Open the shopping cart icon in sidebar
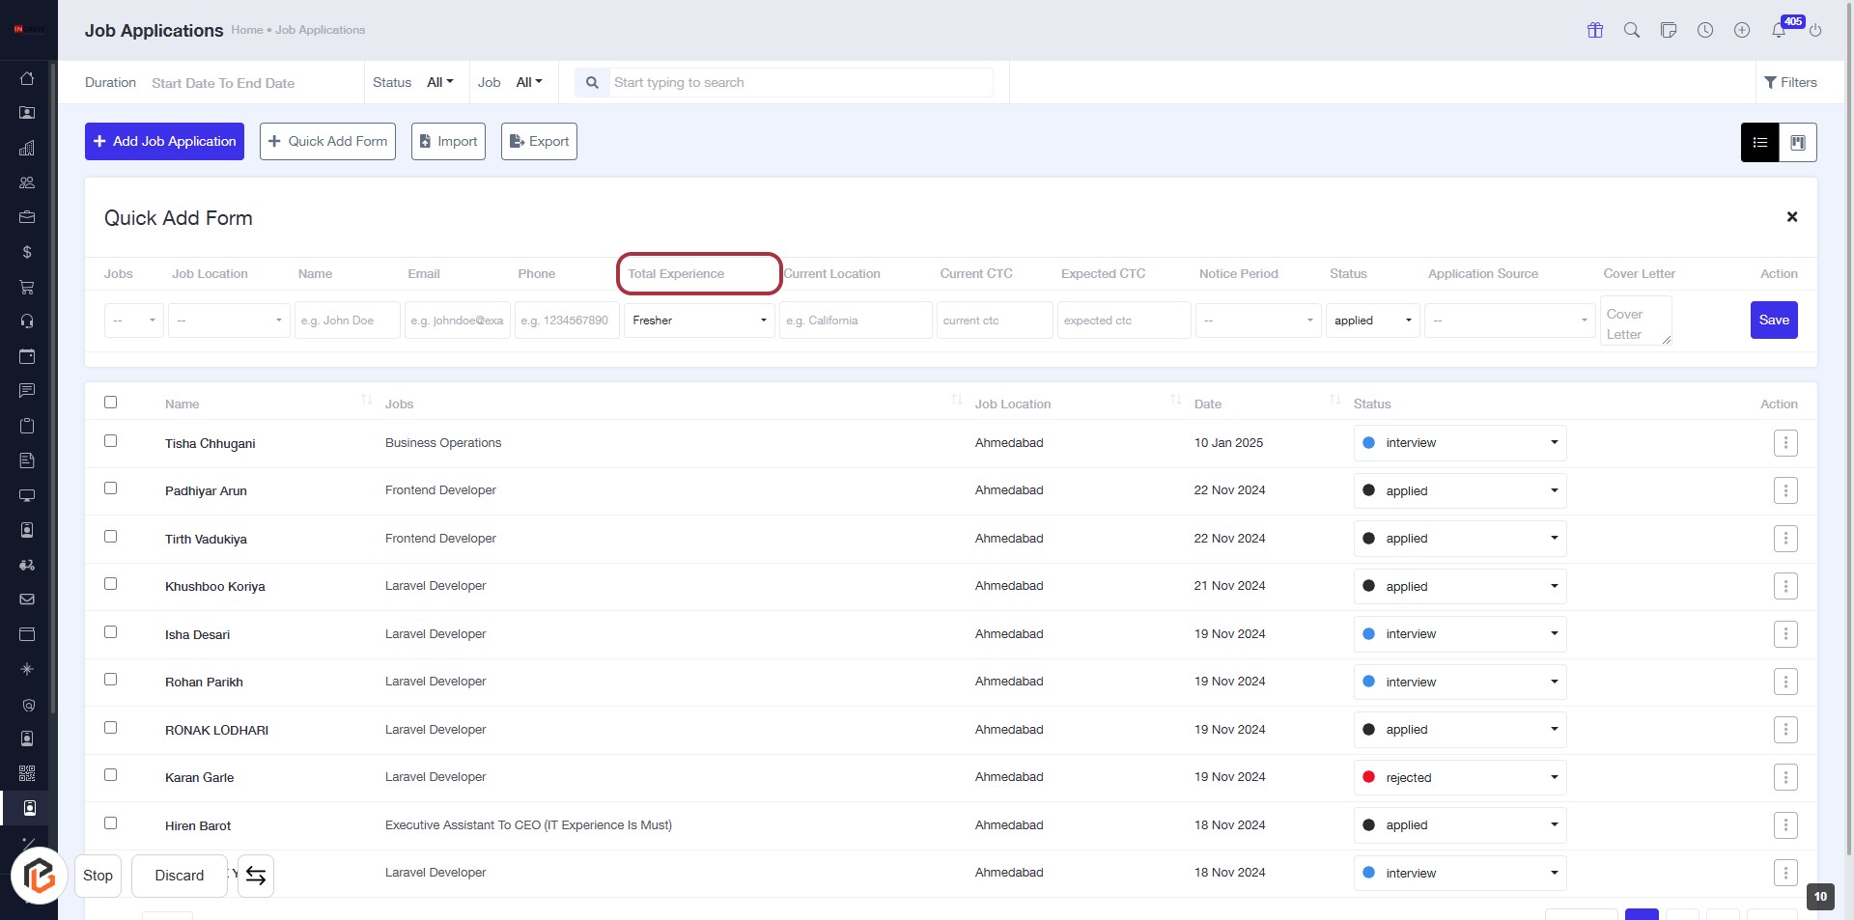Image resolution: width=1854 pixels, height=920 pixels. 27,287
